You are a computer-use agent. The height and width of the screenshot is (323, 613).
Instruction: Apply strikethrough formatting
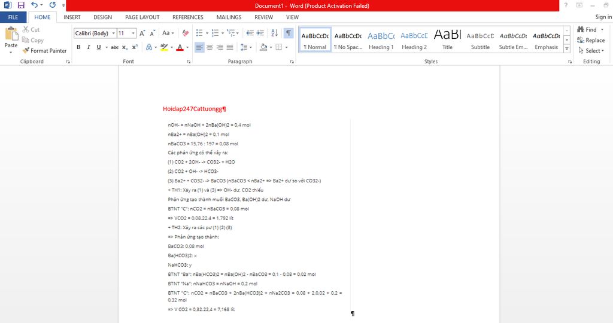(114, 47)
